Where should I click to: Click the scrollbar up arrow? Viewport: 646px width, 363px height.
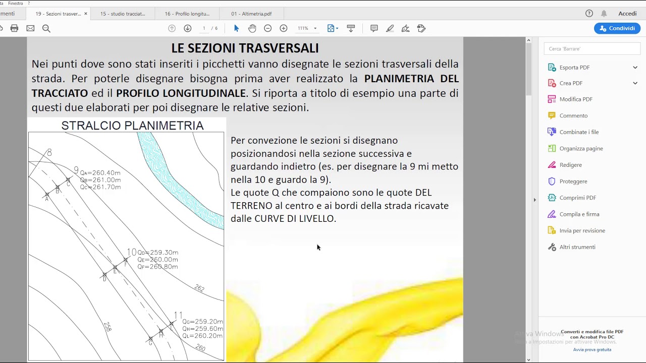coord(528,40)
